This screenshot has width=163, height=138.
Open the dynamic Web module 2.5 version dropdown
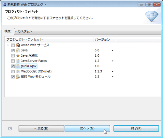[x=112, y=77]
